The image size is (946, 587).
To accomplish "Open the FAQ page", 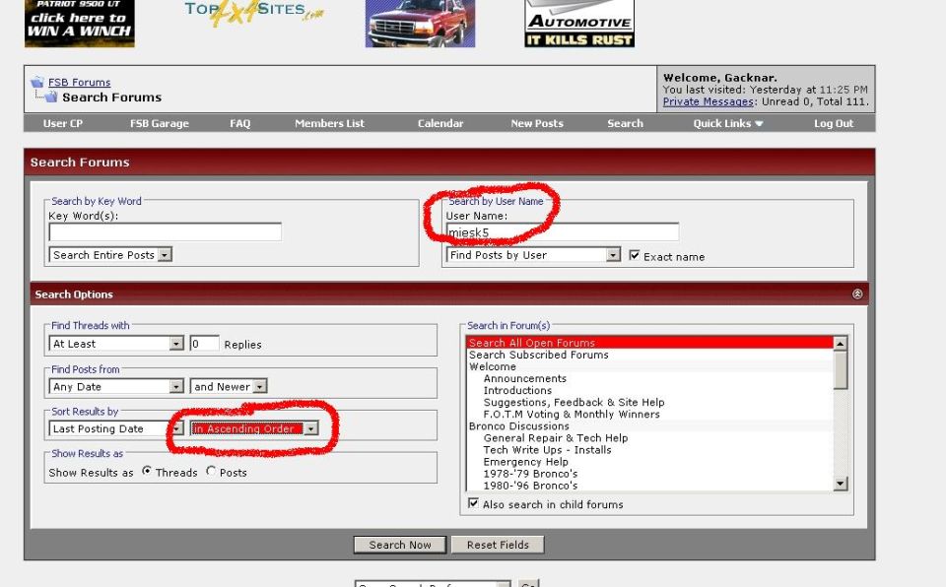I will point(240,123).
